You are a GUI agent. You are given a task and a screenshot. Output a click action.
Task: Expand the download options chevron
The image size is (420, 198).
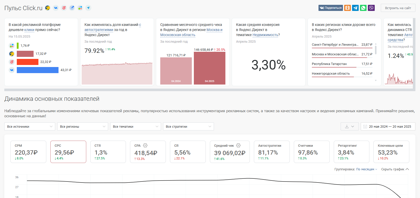[x=353, y=126]
